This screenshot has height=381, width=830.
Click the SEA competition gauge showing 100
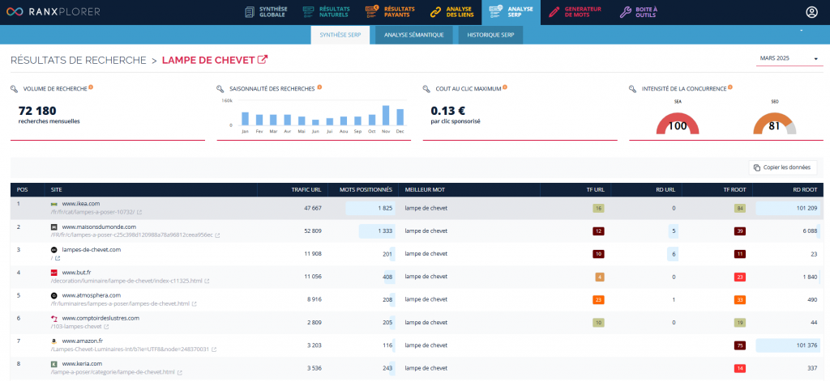click(x=678, y=123)
